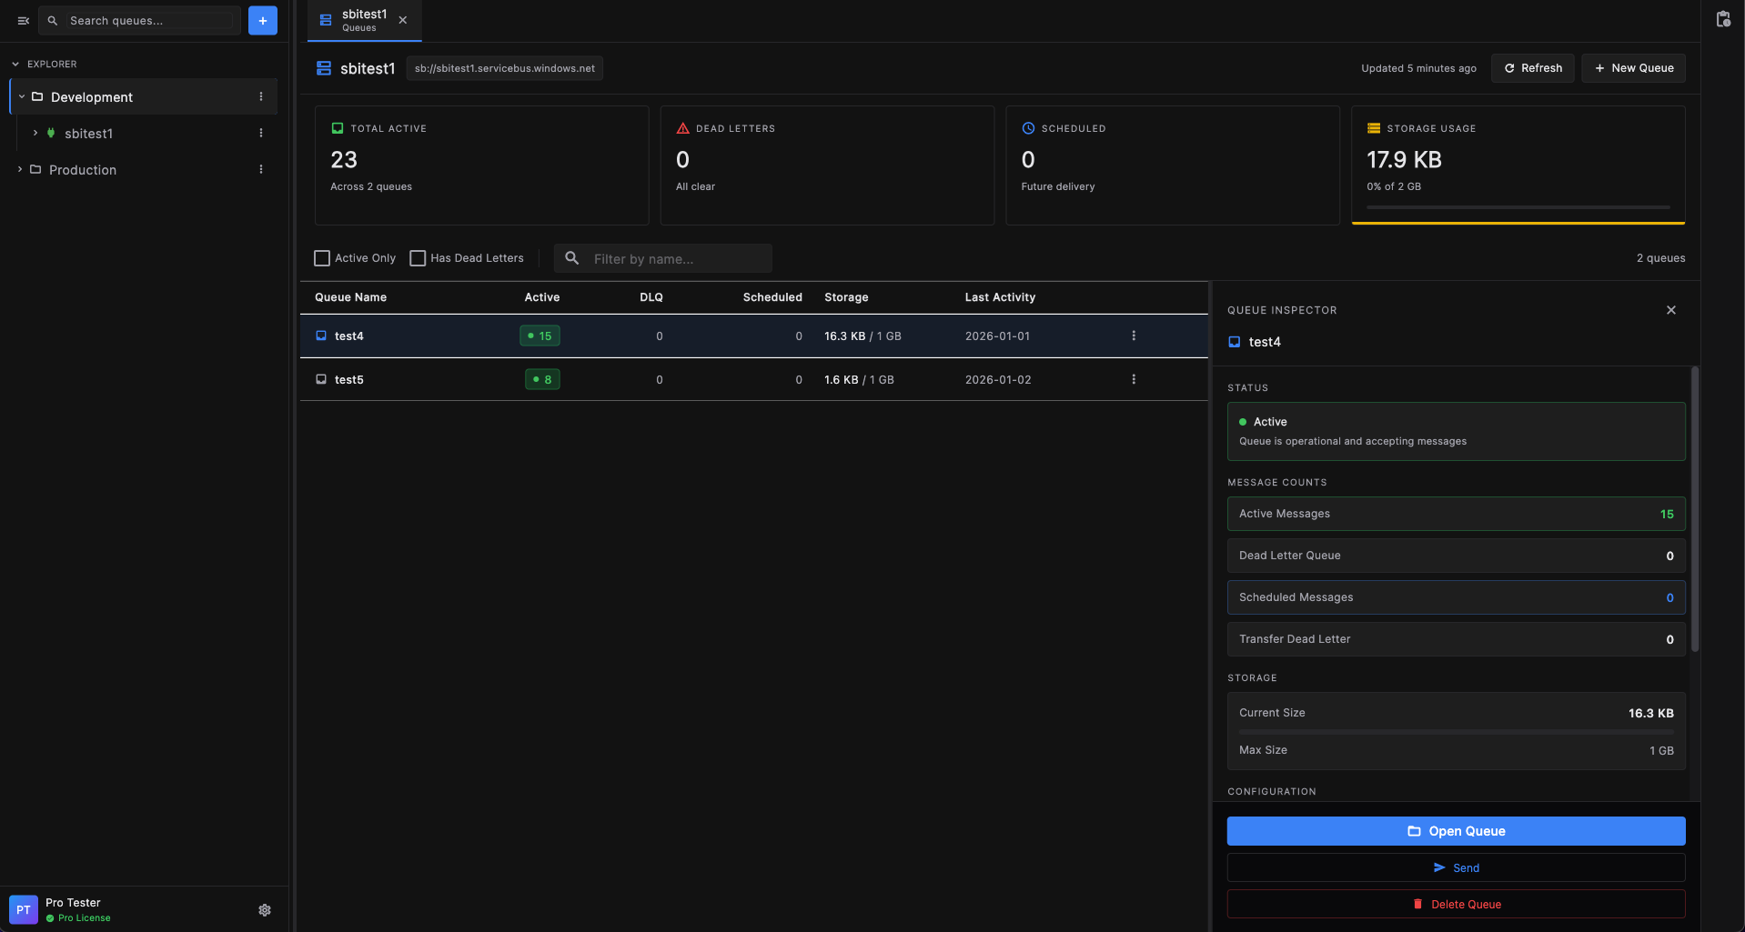Toggle the Has Dead Letters checkbox
Viewport: 1745px width, 932px height.
418,258
